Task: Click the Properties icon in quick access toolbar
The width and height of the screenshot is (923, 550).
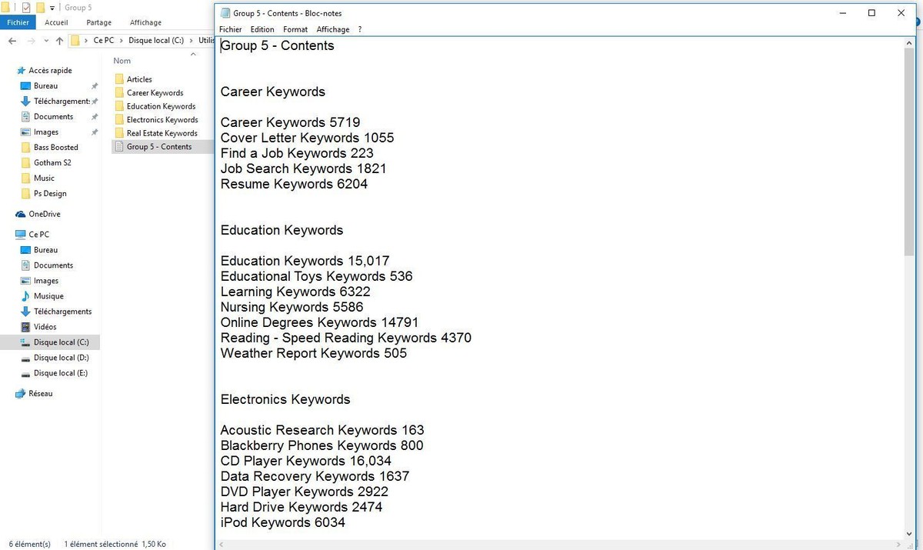Action: click(x=26, y=8)
